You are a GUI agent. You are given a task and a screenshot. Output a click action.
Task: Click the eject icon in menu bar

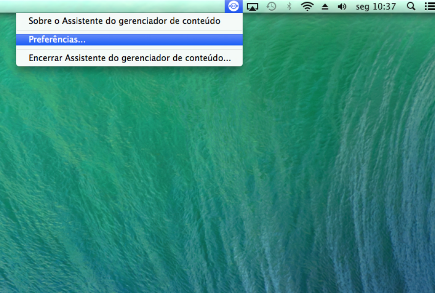(x=325, y=7)
